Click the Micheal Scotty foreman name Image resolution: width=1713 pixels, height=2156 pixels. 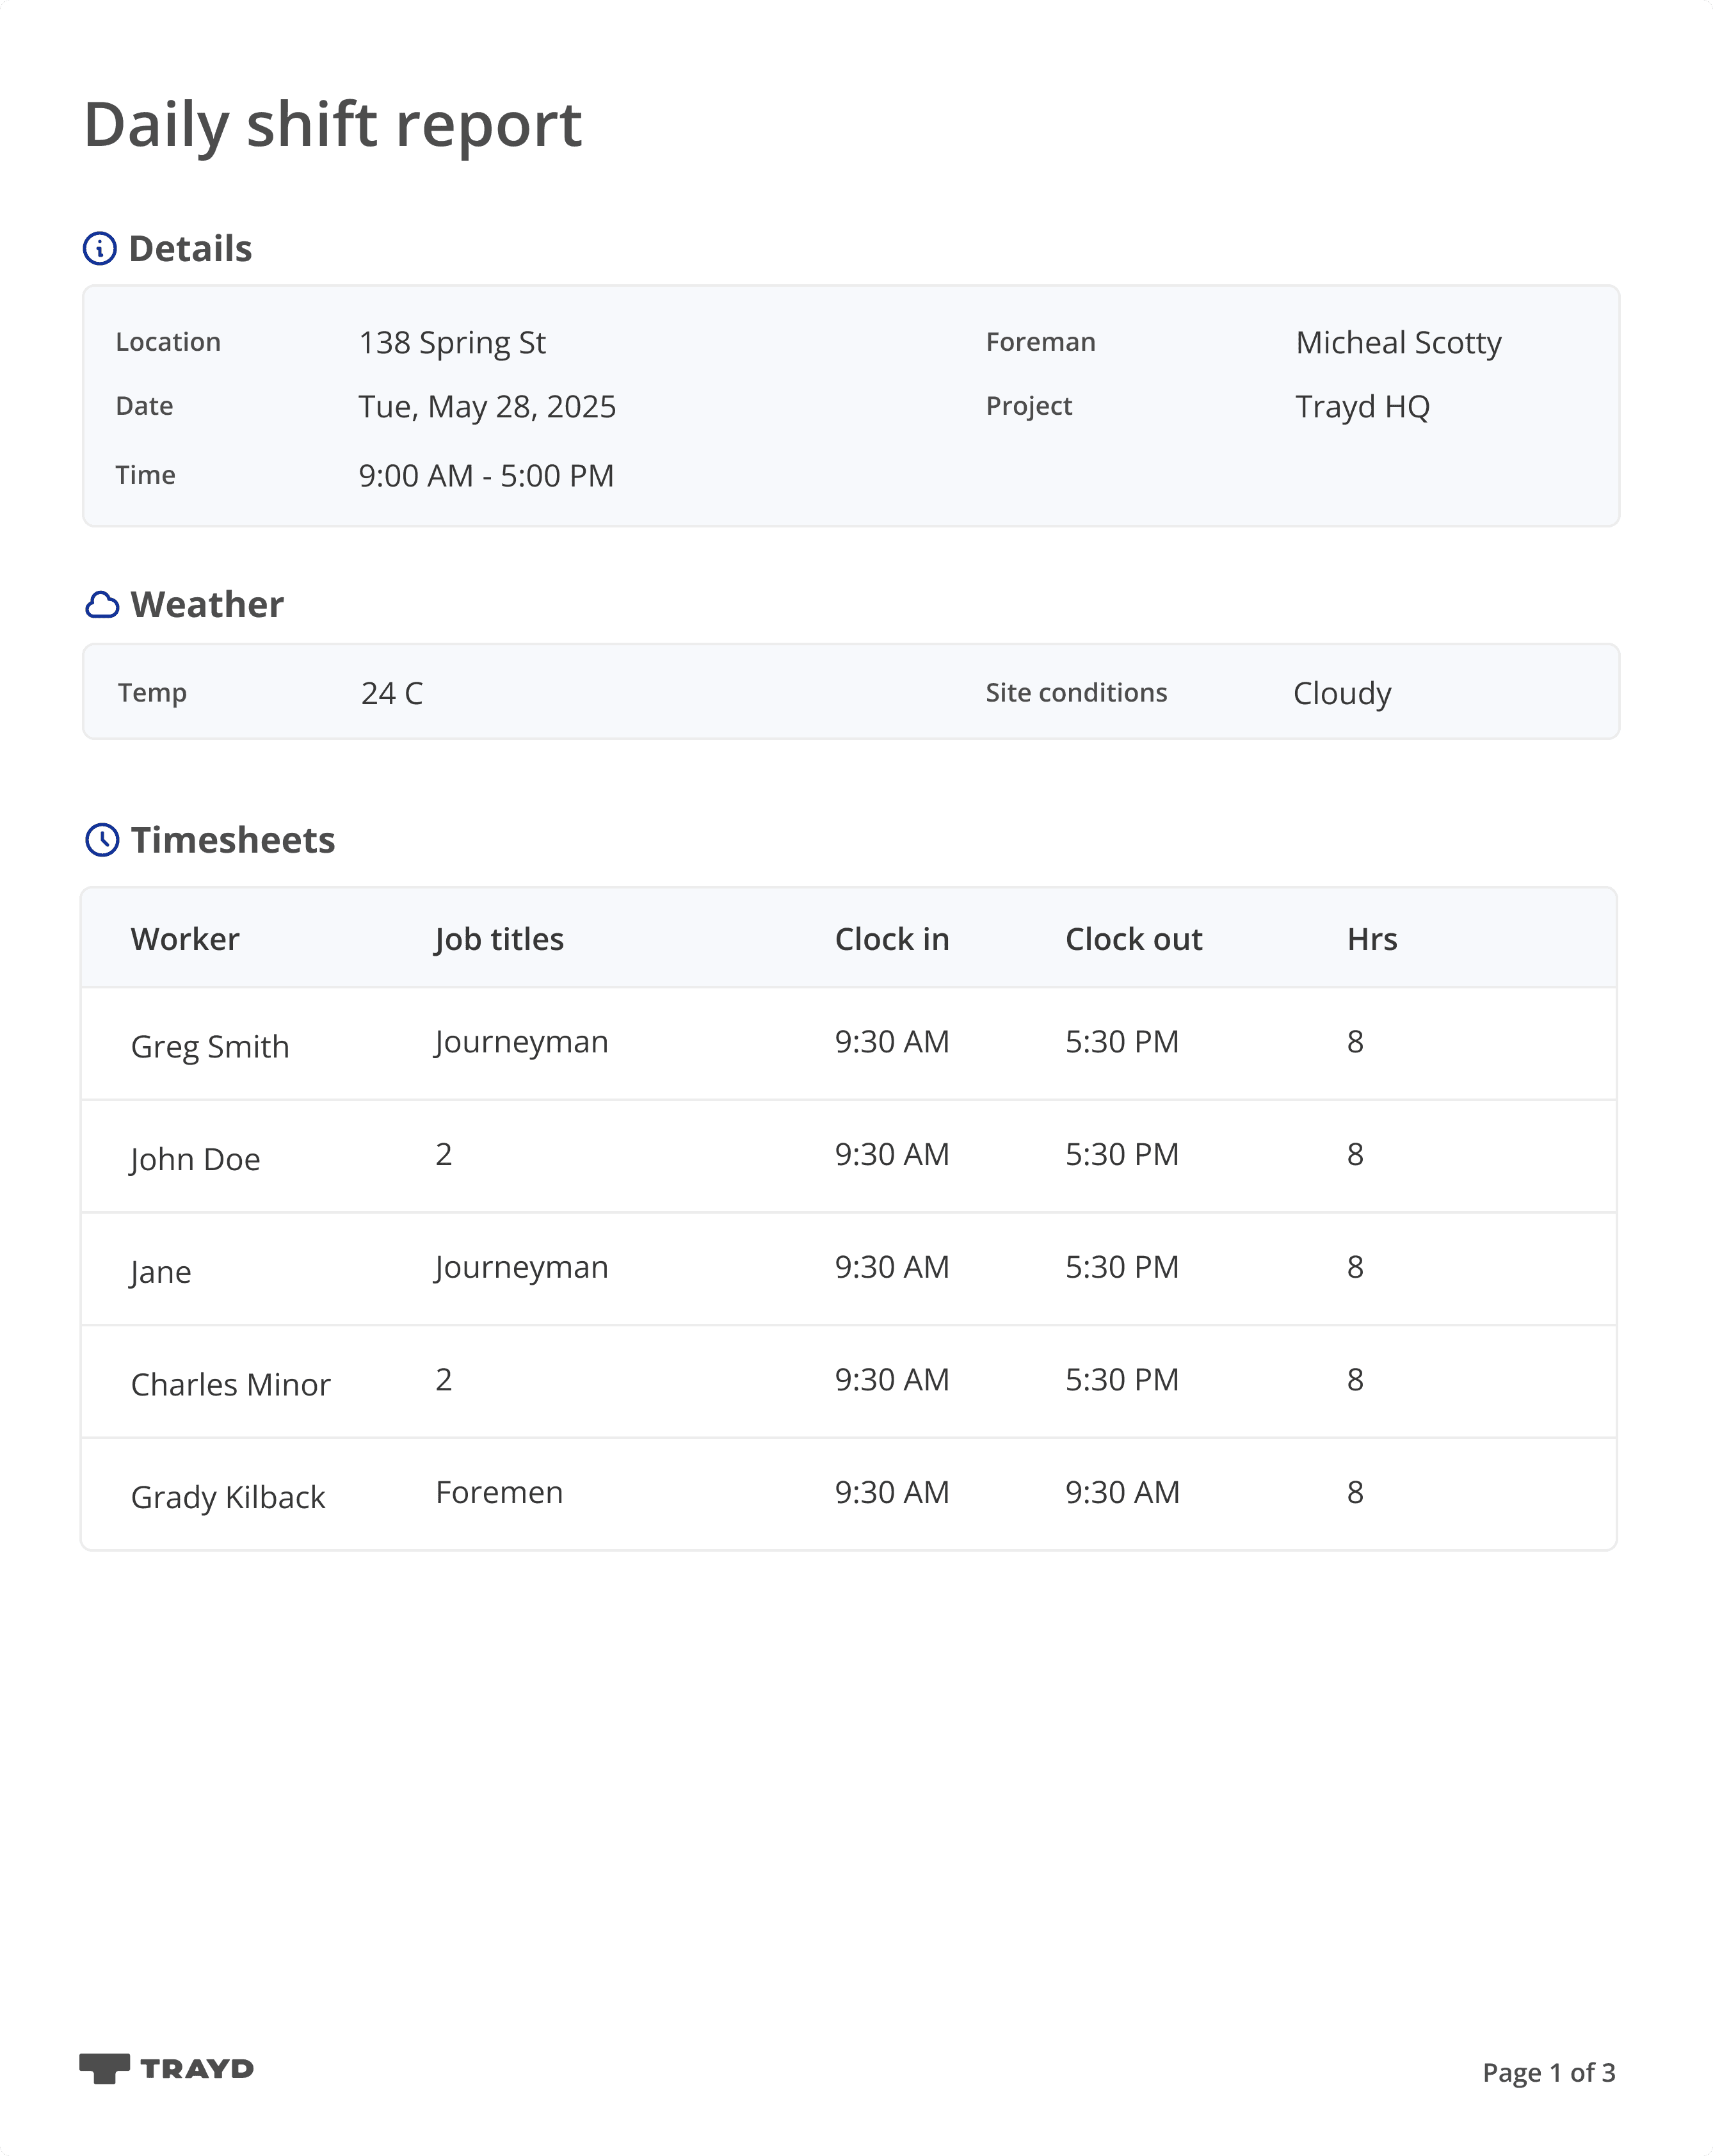pyautogui.click(x=1398, y=343)
